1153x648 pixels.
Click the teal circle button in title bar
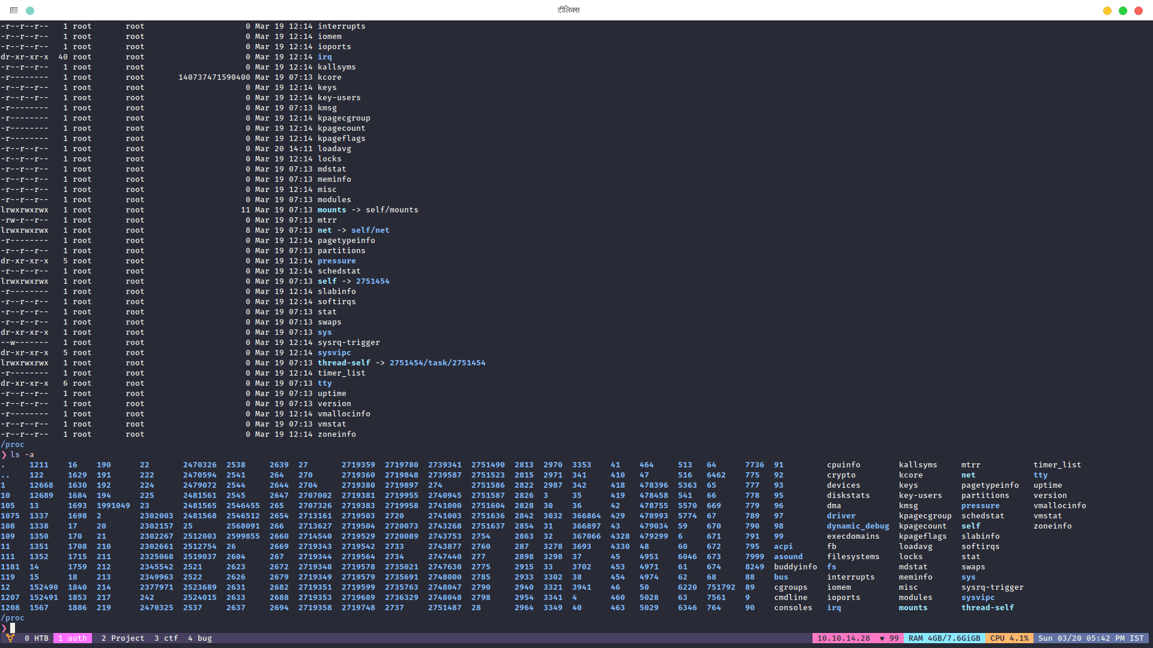click(x=30, y=11)
